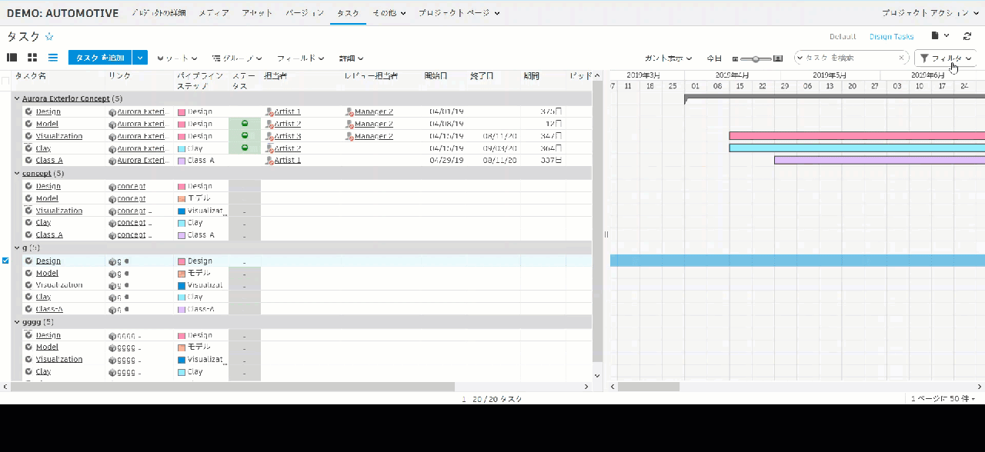Clear the task search with X
The height and width of the screenshot is (452, 985).
tap(901, 58)
